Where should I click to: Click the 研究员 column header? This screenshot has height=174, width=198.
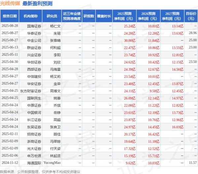(52, 16)
